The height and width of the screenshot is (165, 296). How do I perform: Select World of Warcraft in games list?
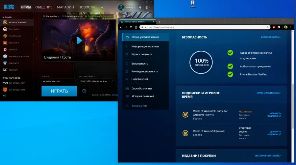[x=17, y=22]
